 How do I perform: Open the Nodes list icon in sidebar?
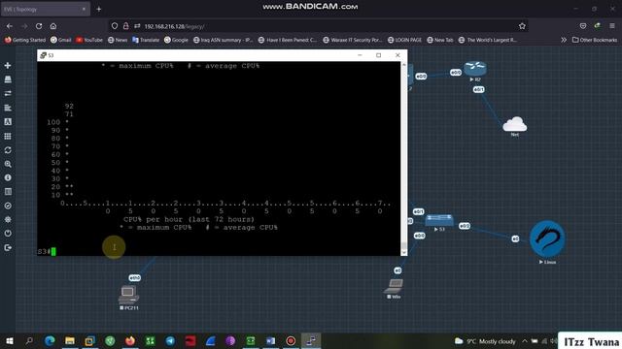(8, 79)
